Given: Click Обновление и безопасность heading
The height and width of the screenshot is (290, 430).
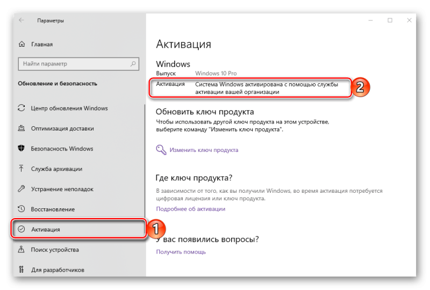Looking at the screenshot, I should (58, 83).
